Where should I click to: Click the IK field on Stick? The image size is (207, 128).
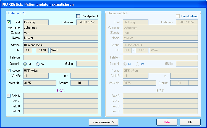(184, 76)
